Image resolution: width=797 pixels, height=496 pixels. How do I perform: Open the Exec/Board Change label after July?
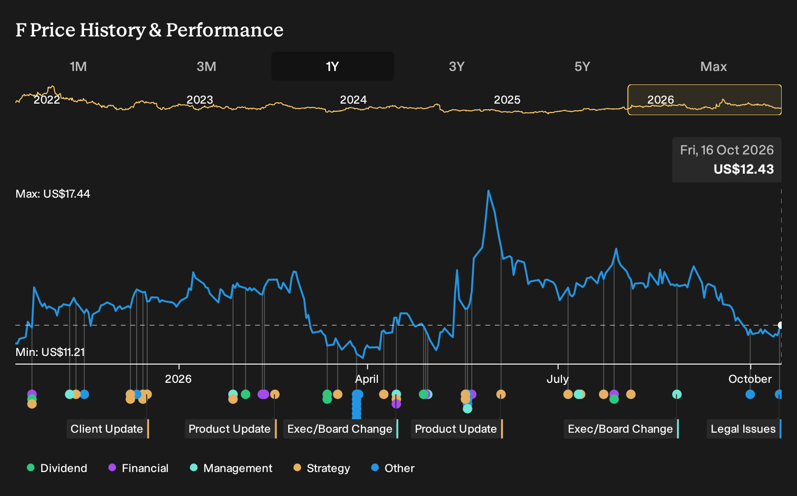tap(621, 429)
